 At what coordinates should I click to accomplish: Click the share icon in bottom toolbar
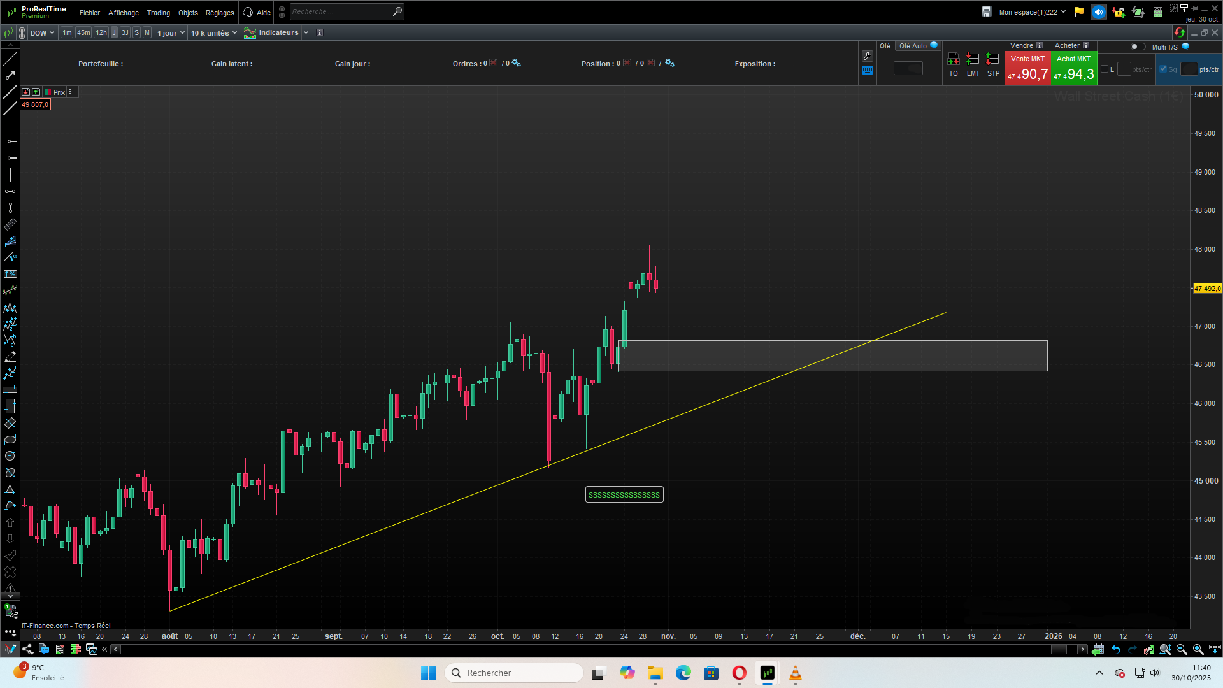pos(27,649)
